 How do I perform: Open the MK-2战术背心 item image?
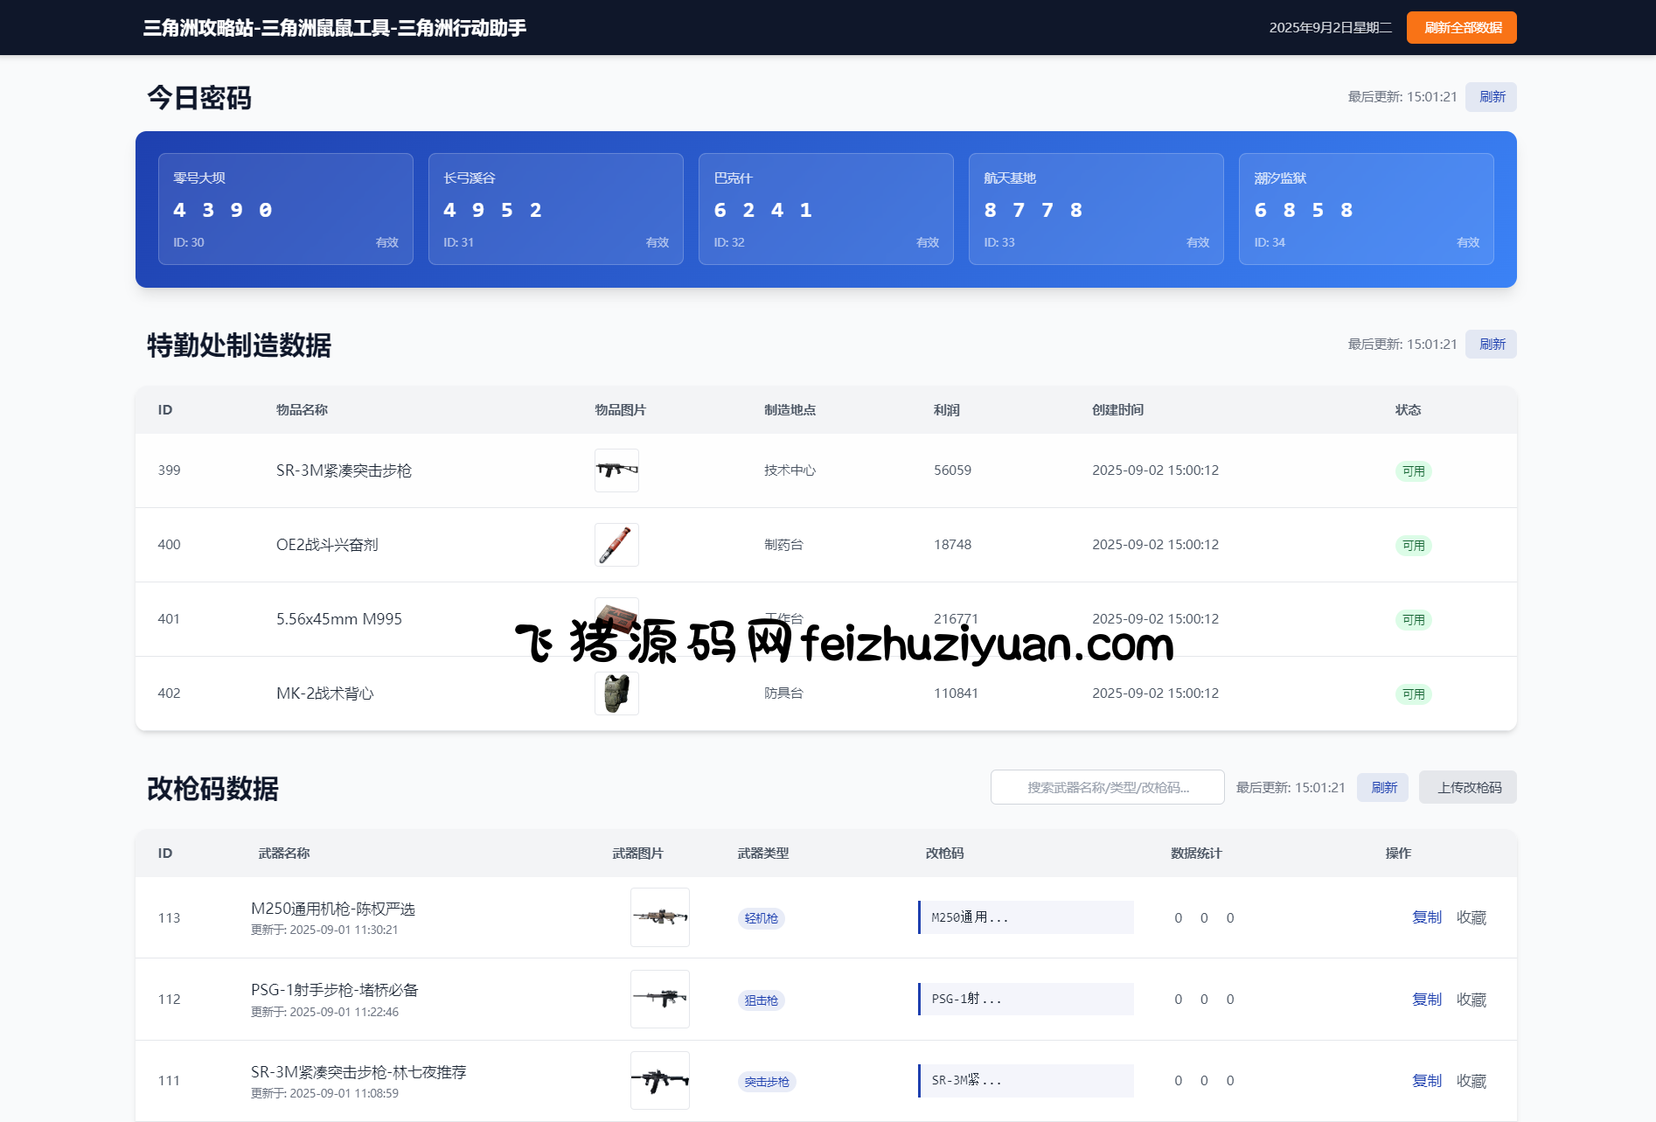click(x=616, y=693)
